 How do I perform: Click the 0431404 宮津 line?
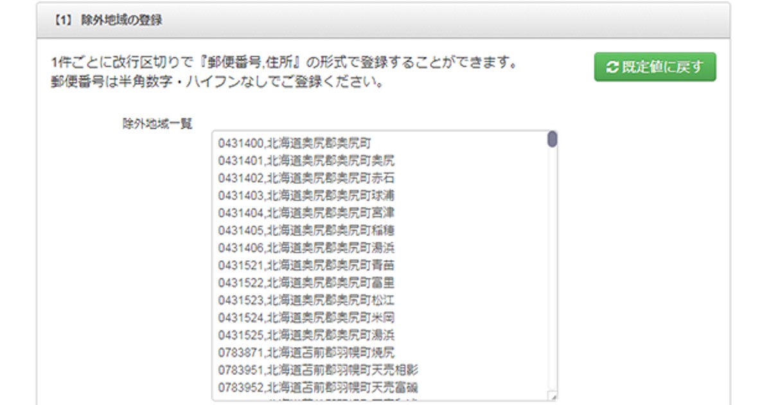click(x=306, y=212)
